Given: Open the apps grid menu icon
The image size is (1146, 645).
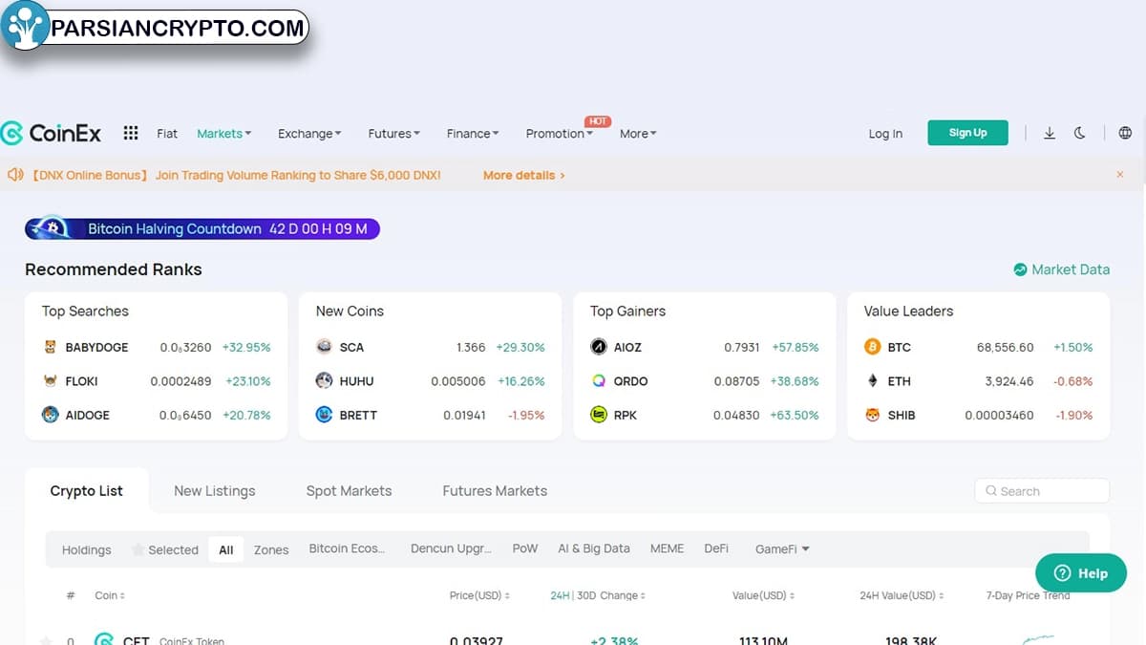Looking at the screenshot, I should pyautogui.click(x=131, y=134).
